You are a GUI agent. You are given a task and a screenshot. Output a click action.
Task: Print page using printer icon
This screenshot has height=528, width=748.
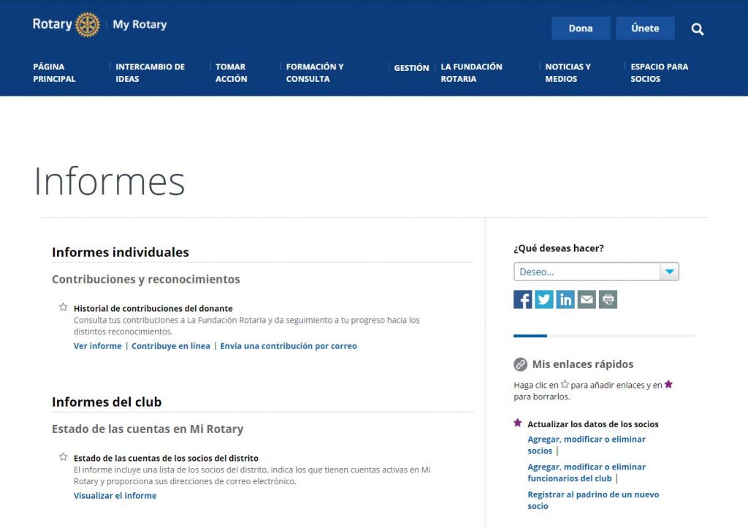pyautogui.click(x=608, y=299)
